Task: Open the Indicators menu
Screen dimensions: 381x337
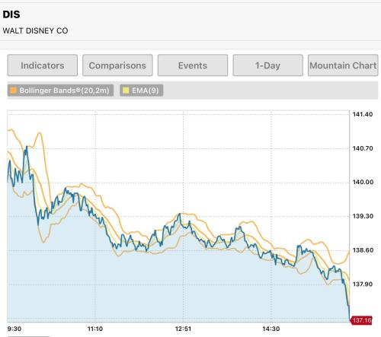Action: (x=43, y=65)
